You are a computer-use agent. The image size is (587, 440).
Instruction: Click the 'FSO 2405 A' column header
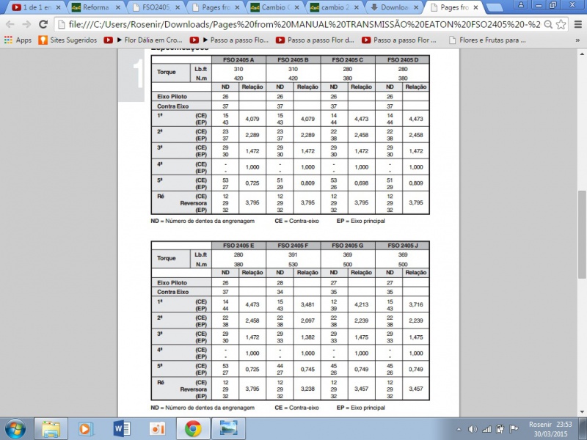(238, 60)
